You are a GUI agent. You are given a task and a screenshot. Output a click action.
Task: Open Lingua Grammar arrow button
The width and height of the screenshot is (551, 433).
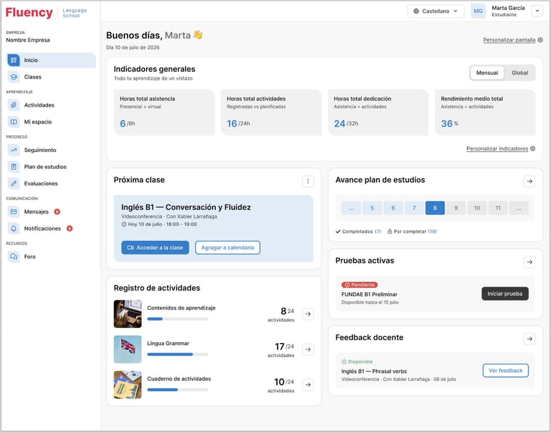point(308,349)
